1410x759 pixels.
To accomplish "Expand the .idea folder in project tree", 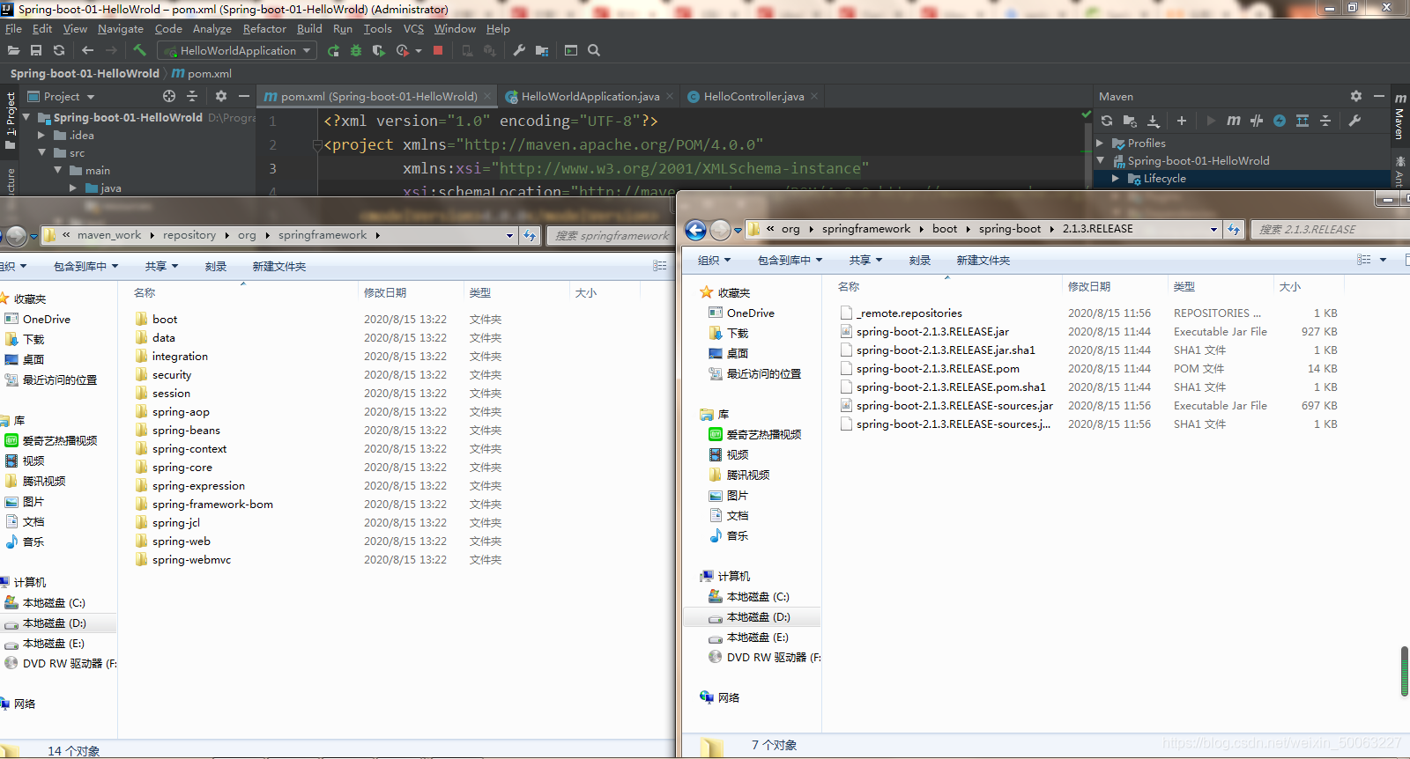I will click(x=41, y=136).
